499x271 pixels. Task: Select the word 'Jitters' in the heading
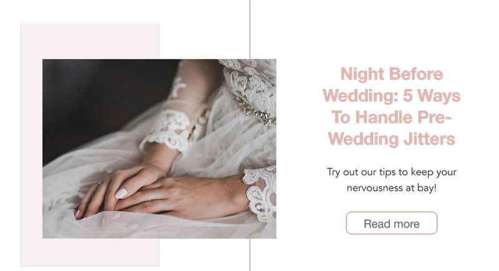(429, 139)
